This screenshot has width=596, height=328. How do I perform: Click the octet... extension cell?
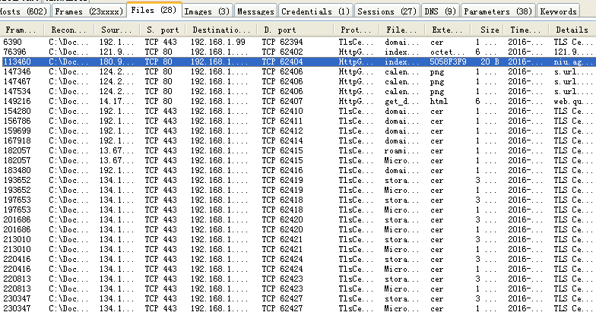447,52
